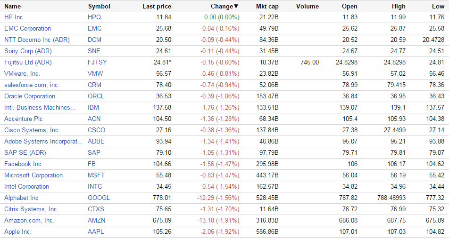
Task: Click the FJTSY ticker symbol
Action: (x=97, y=62)
